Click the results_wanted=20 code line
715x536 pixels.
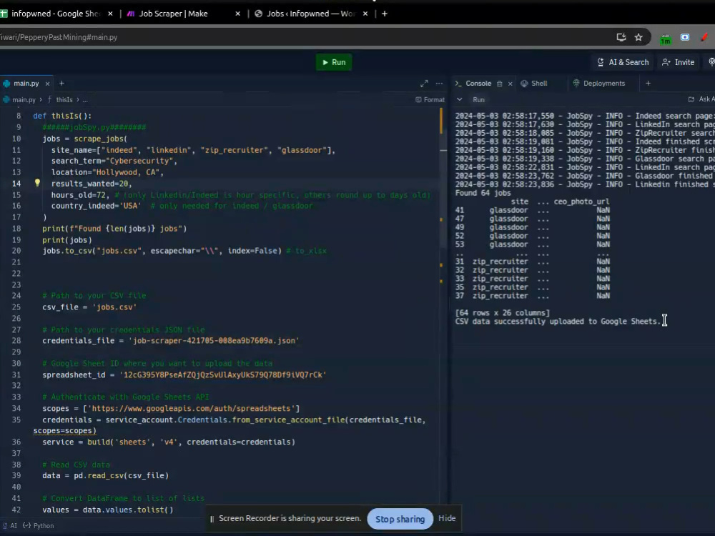pos(92,184)
